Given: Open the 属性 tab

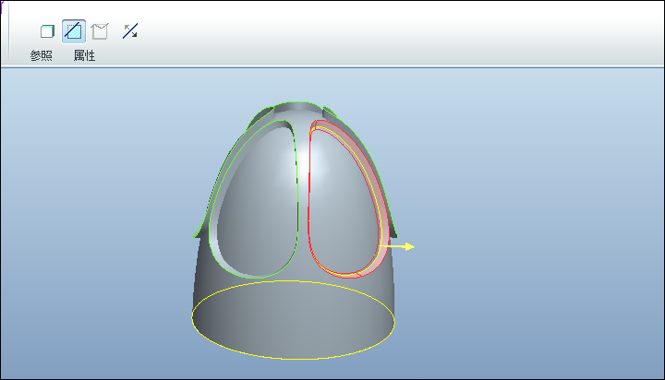Looking at the screenshot, I should click(x=84, y=55).
